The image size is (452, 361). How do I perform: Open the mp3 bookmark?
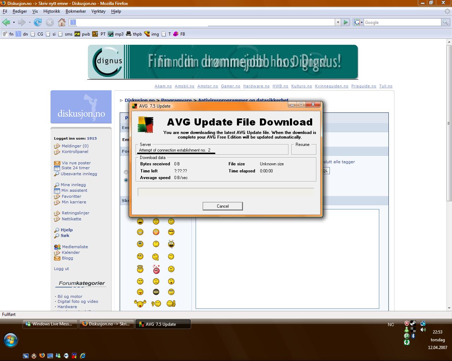pos(116,34)
